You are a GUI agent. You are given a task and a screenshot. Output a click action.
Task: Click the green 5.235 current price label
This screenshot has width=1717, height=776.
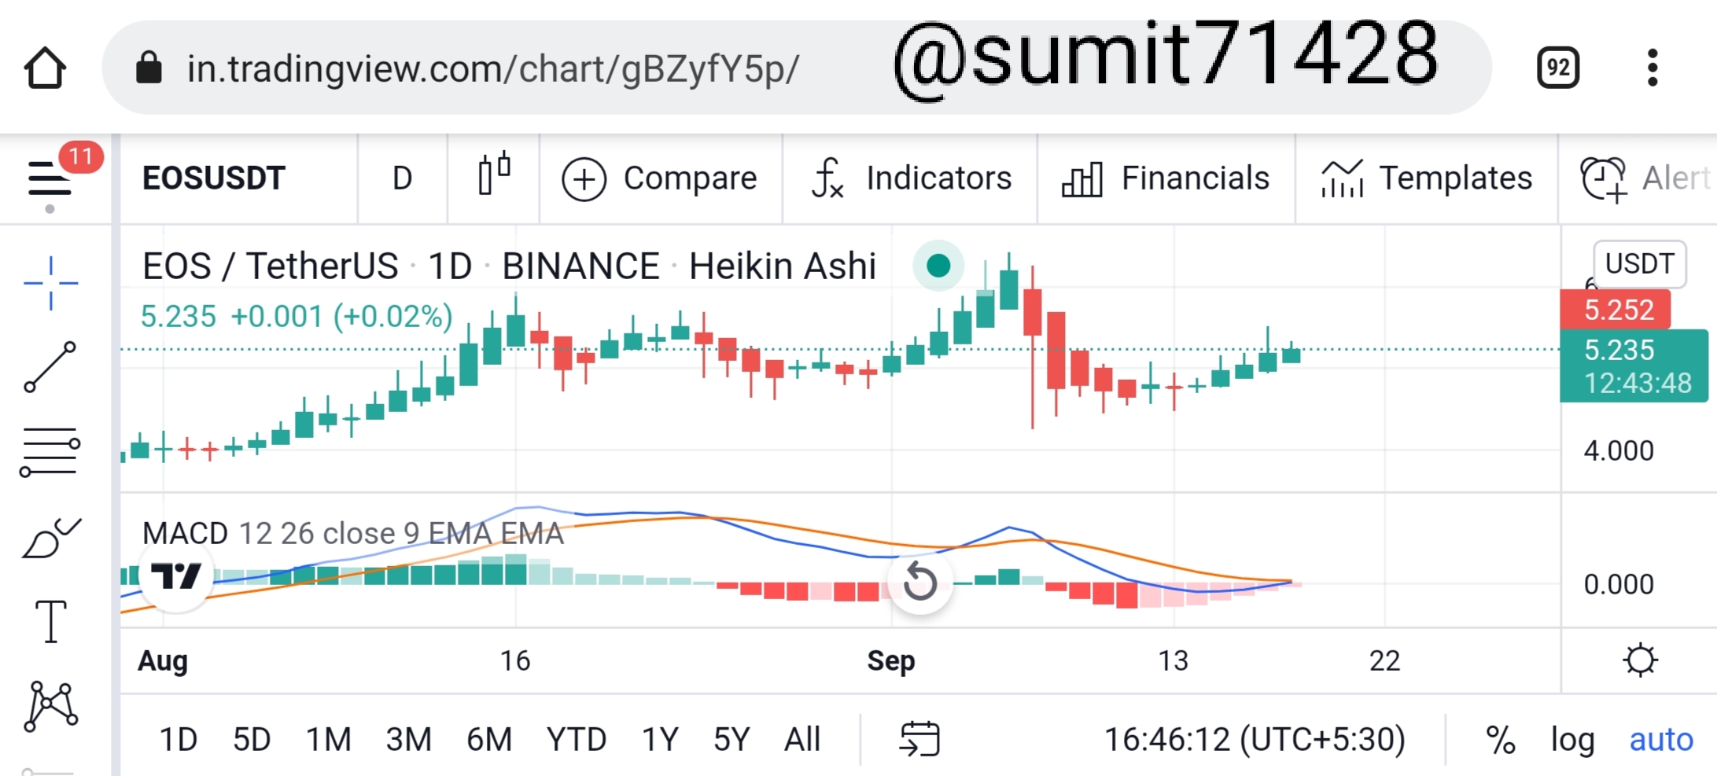click(1634, 366)
